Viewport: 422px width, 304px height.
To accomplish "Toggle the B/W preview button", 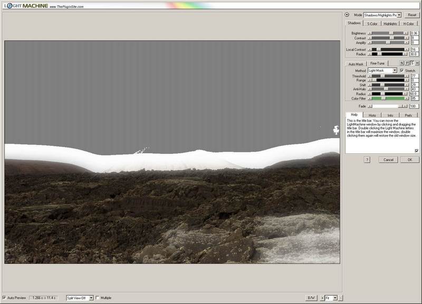I will tap(311, 298).
